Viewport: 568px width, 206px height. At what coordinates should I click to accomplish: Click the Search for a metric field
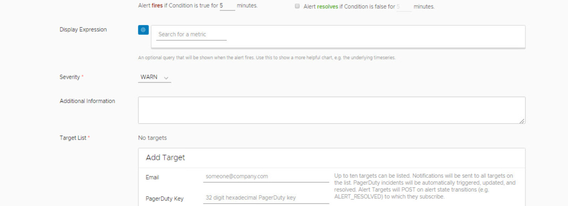191,35
